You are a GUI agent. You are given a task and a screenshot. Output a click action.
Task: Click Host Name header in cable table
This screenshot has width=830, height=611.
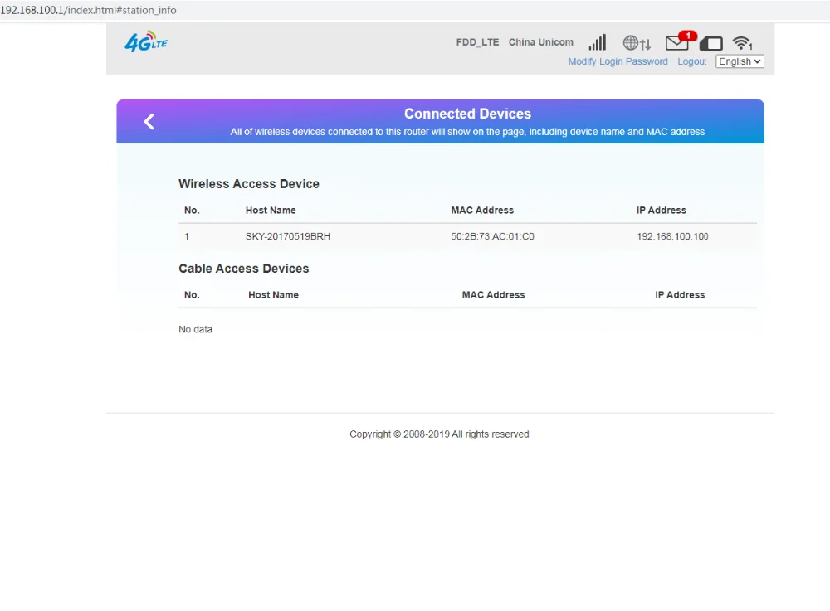point(273,295)
